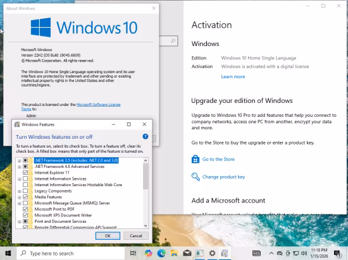Select the Media Features row label

pos(48,197)
